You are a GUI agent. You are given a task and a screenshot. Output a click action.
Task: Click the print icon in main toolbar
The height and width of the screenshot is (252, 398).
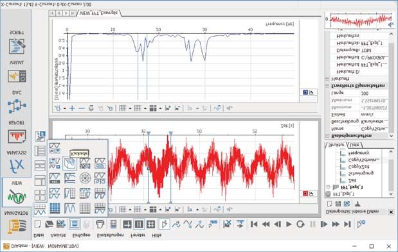tap(100, 224)
